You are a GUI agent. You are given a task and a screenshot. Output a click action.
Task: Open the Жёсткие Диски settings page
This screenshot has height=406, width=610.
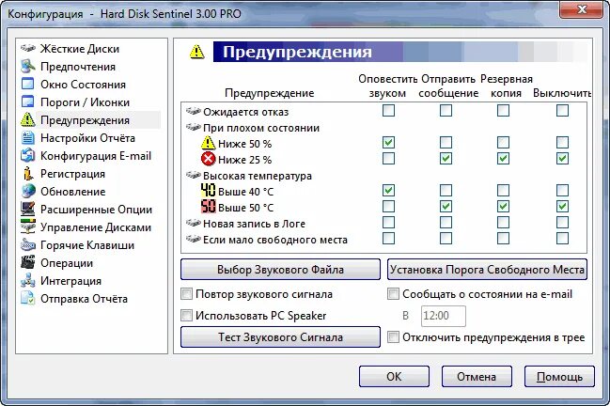(x=80, y=49)
